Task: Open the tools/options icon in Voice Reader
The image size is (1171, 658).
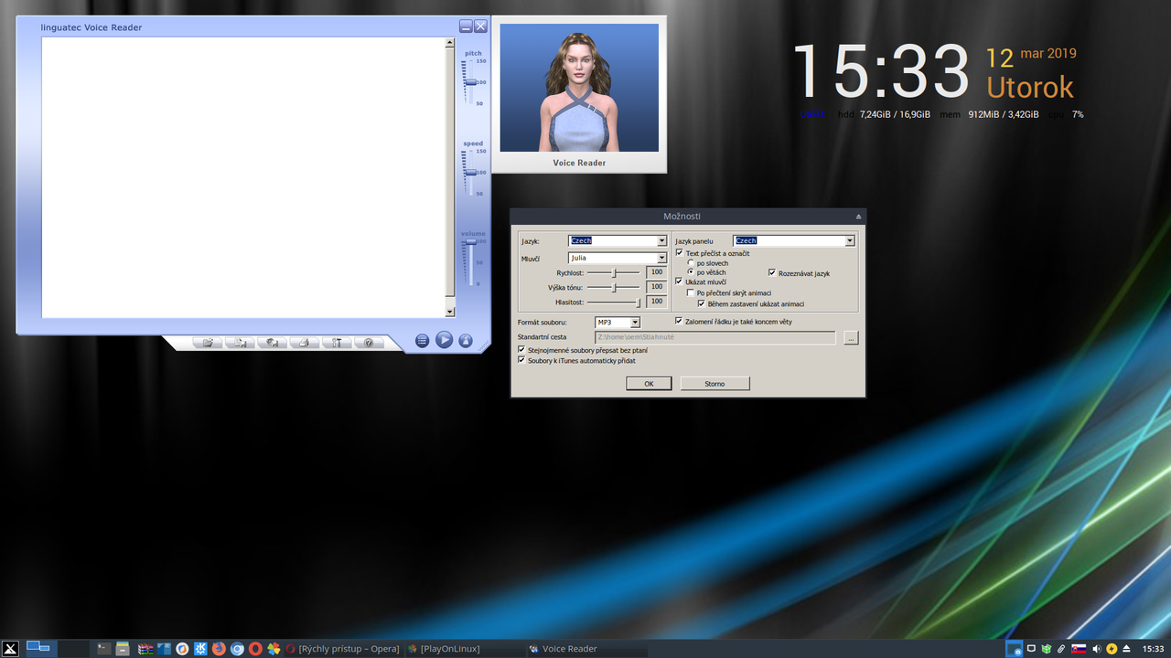Action: click(337, 343)
